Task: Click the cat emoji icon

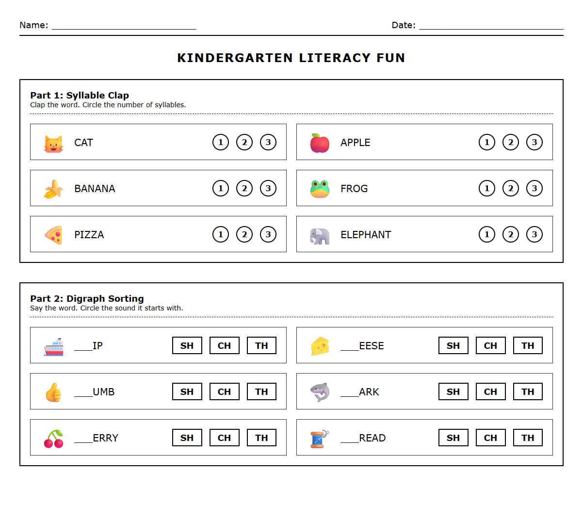Action: click(x=53, y=143)
